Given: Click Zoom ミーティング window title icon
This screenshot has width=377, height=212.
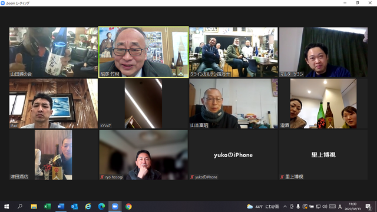Looking at the screenshot, I should tap(3, 3).
